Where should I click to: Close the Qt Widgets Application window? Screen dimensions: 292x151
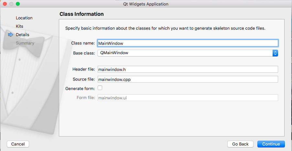coord(5,4)
